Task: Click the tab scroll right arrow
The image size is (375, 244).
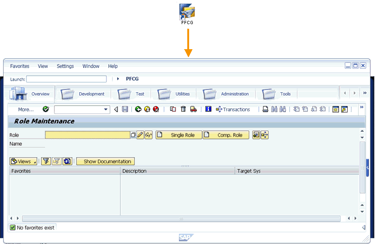Action: [355, 93]
